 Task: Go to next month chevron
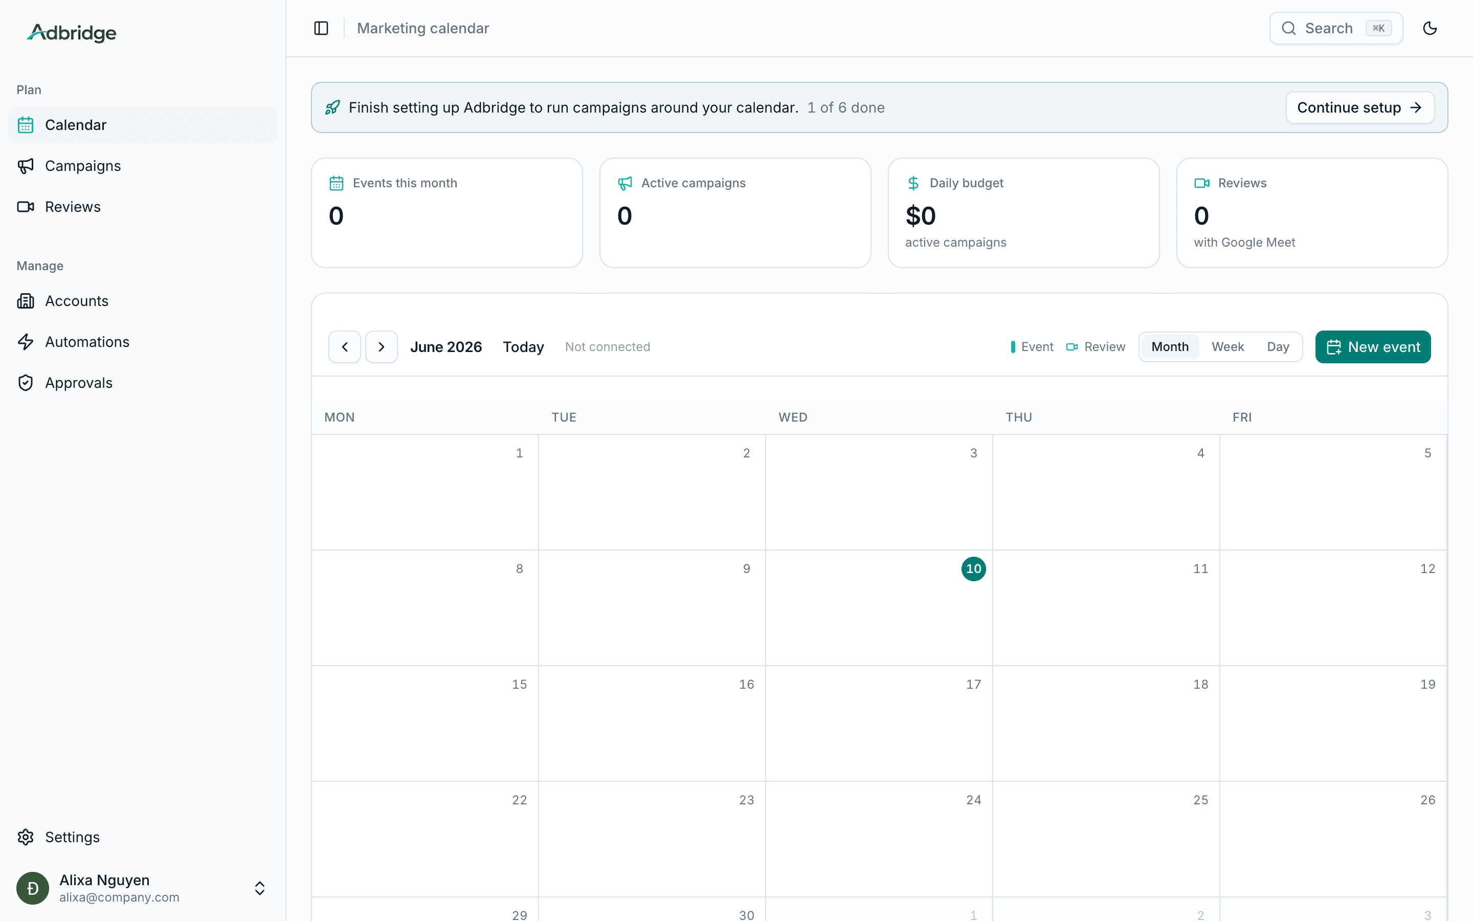pyautogui.click(x=382, y=346)
